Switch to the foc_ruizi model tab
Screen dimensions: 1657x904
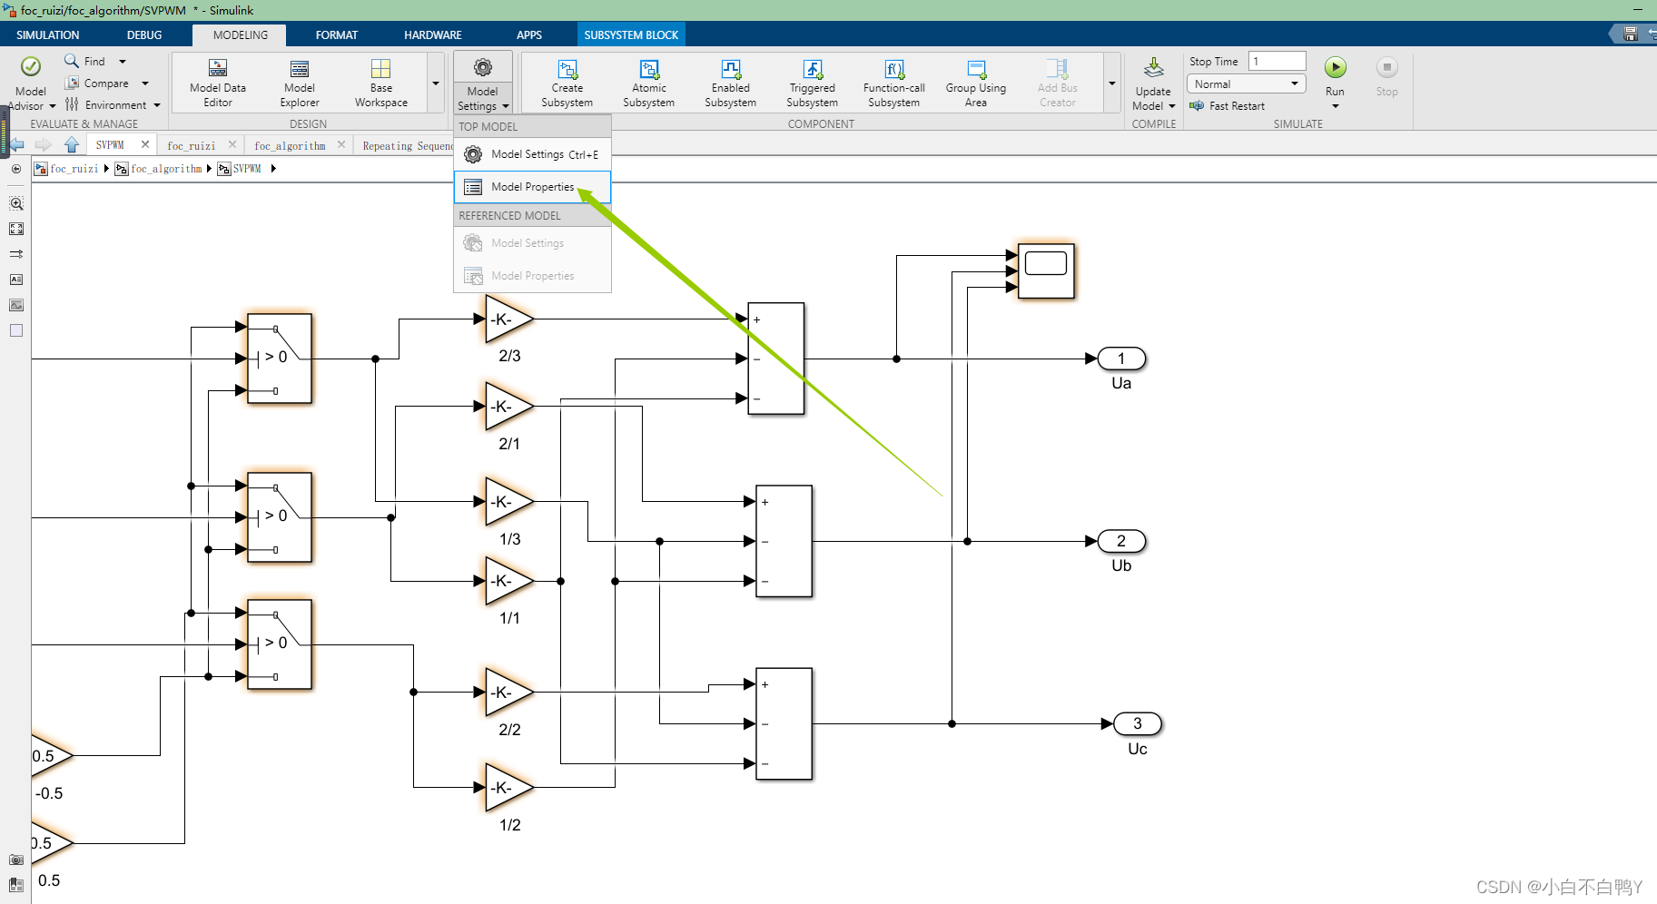(x=192, y=145)
